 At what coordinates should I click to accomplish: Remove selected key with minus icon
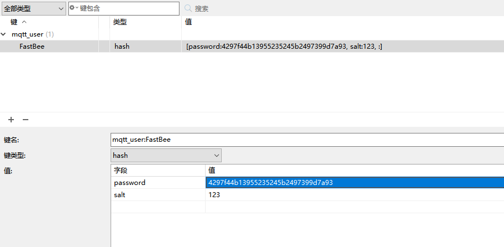26,120
